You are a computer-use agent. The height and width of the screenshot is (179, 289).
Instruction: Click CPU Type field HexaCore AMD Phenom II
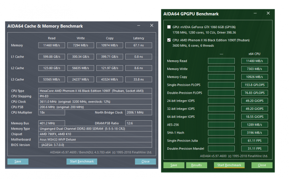[95, 91]
